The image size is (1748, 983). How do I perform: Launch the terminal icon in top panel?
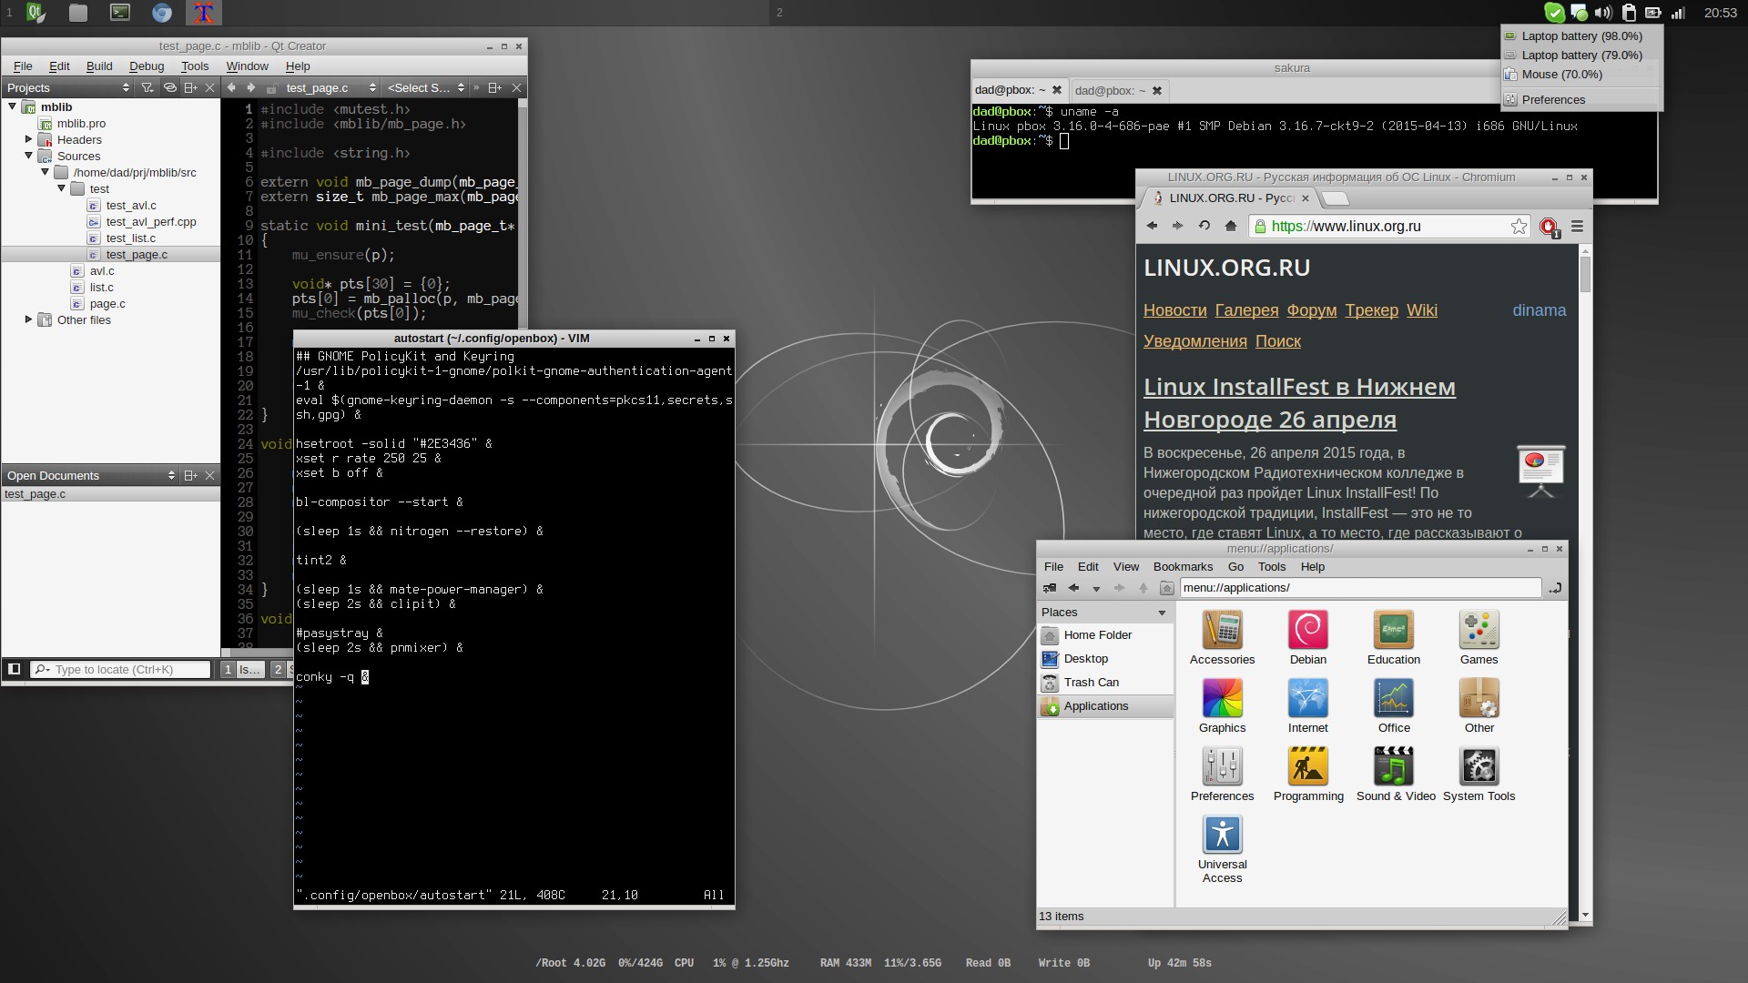120,13
